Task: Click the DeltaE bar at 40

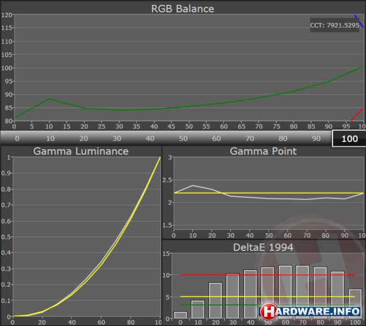Action: (x=250, y=294)
